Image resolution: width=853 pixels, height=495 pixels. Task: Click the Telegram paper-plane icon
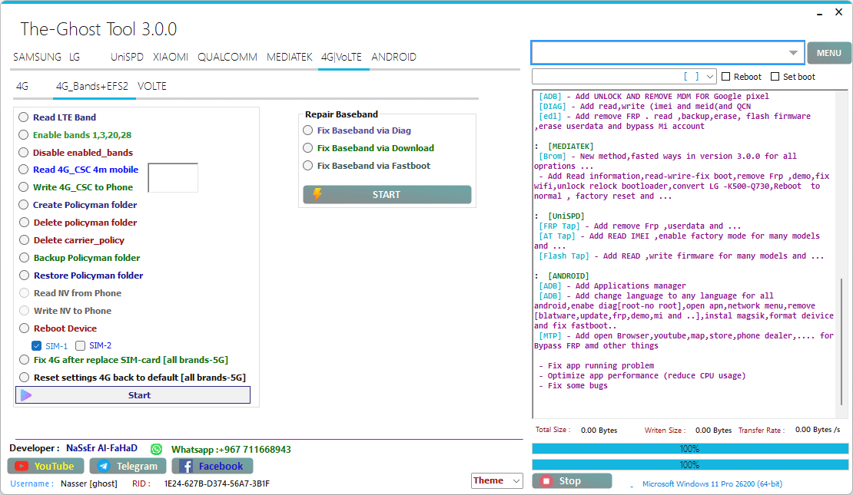pos(104,466)
